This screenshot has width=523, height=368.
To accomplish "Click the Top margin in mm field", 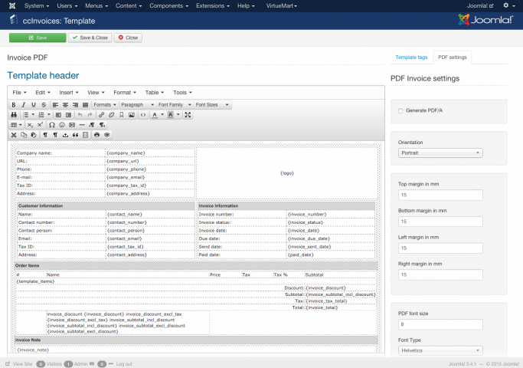I will 440,195.
